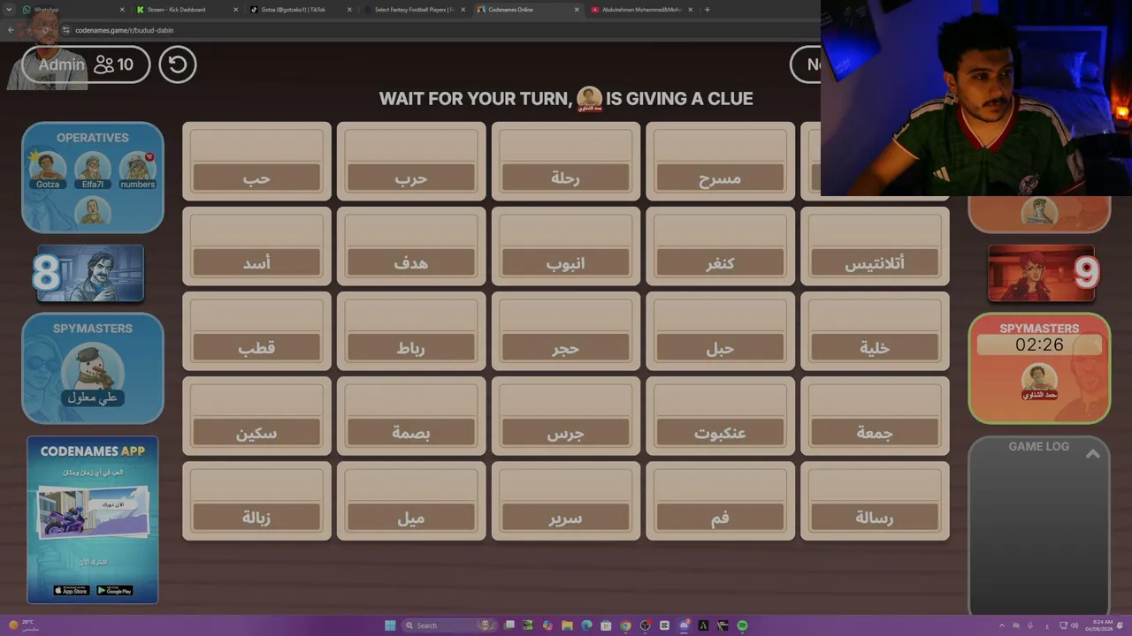
Task: Select the word card رباط
Action: coord(411,331)
